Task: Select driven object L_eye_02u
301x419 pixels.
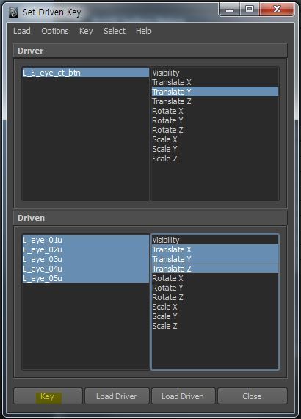Action: point(86,249)
